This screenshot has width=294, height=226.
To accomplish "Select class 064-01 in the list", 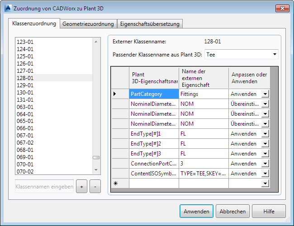I will [54, 114].
